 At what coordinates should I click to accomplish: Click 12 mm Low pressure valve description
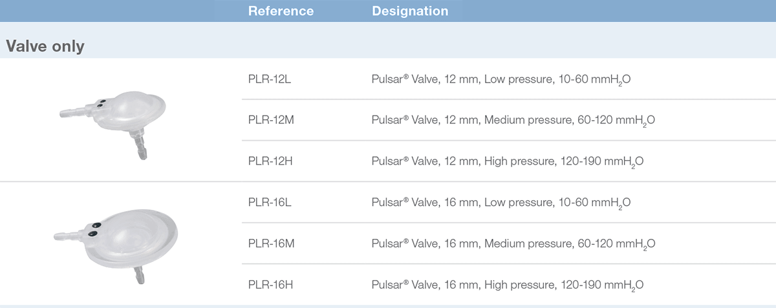(501, 79)
